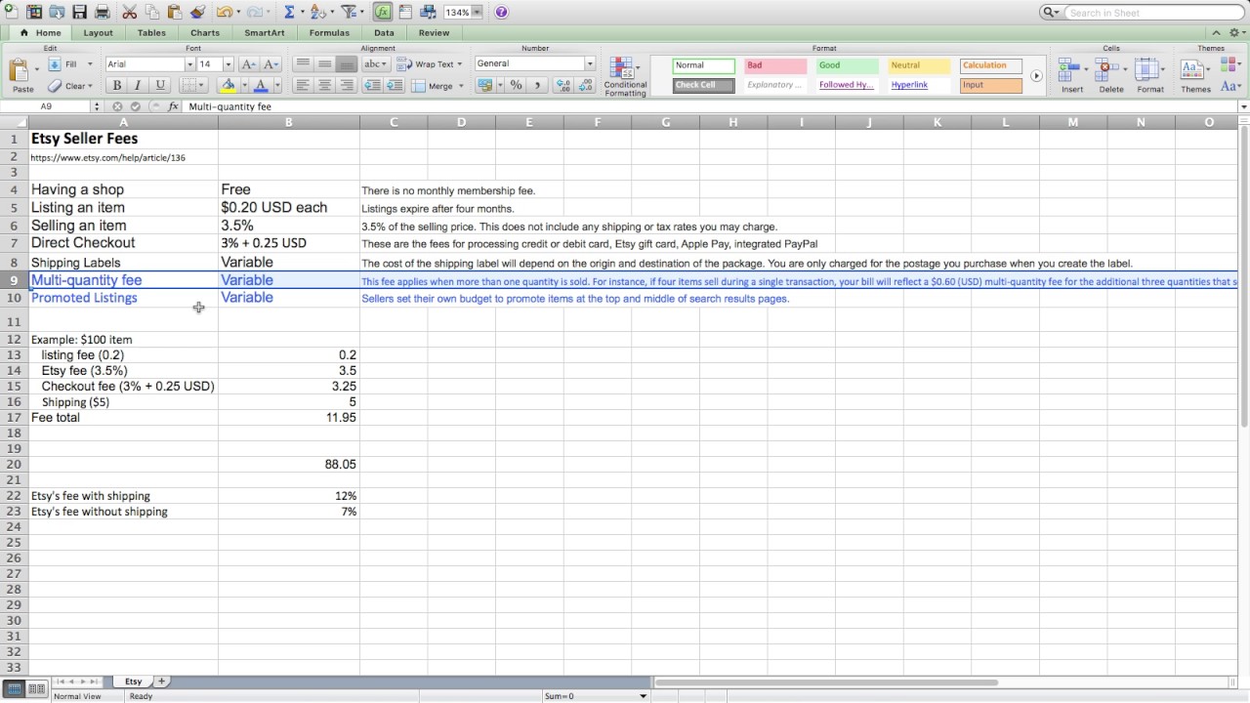
Task: Sort A to Z icon
Action: coord(318,13)
